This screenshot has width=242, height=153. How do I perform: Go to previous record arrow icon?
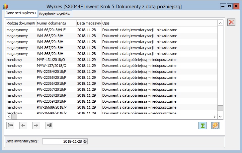click(23, 125)
